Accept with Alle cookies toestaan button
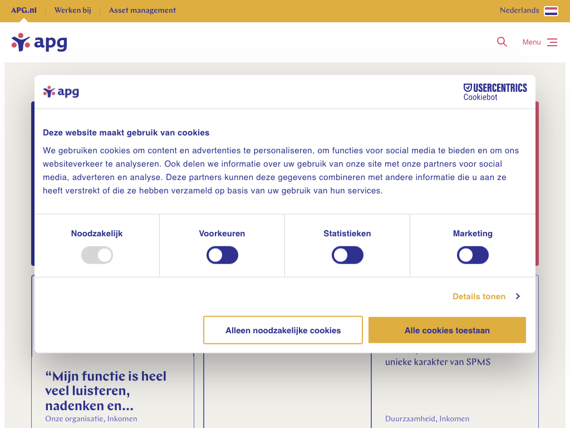570x428 pixels. pyautogui.click(x=447, y=330)
